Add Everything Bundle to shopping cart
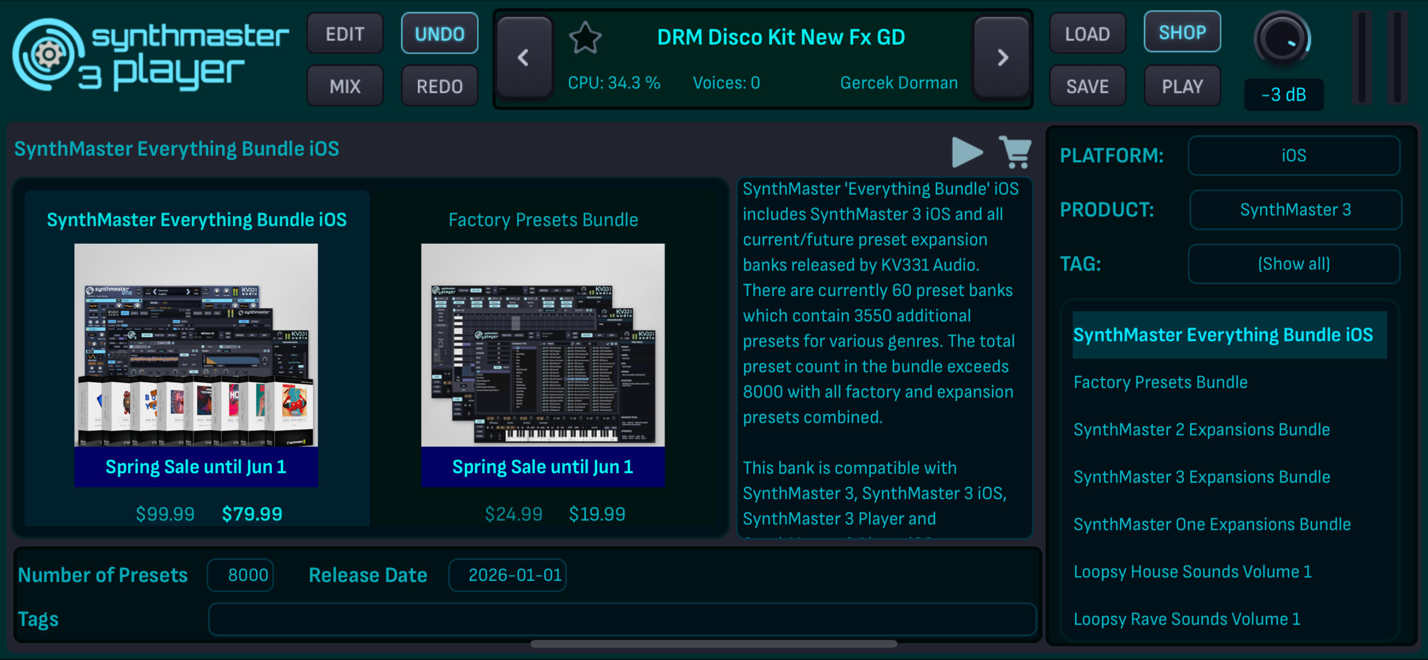Image resolution: width=1428 pixels, height=660 pixels. (x=1015, y=152)
